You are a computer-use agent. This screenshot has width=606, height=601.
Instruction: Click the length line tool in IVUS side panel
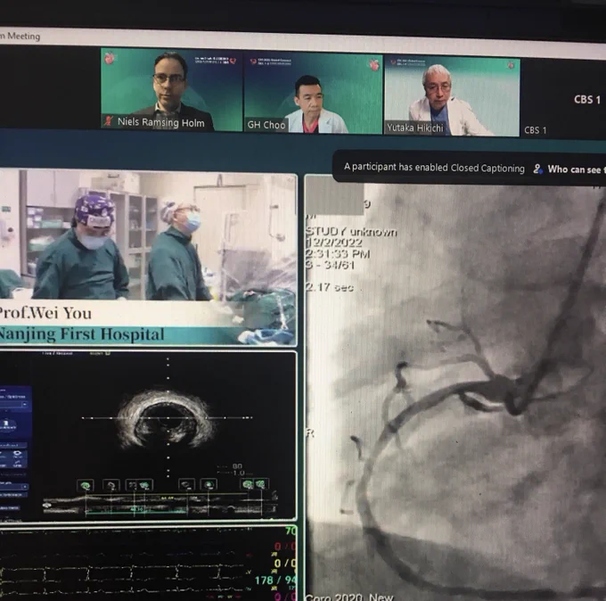click(x=18, y=463)
